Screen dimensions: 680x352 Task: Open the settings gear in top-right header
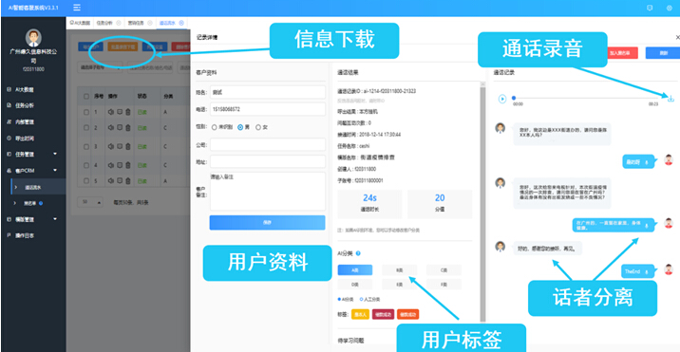click(x=670, y=8)
